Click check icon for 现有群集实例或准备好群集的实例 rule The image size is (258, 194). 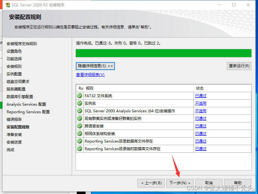(80, 118)
